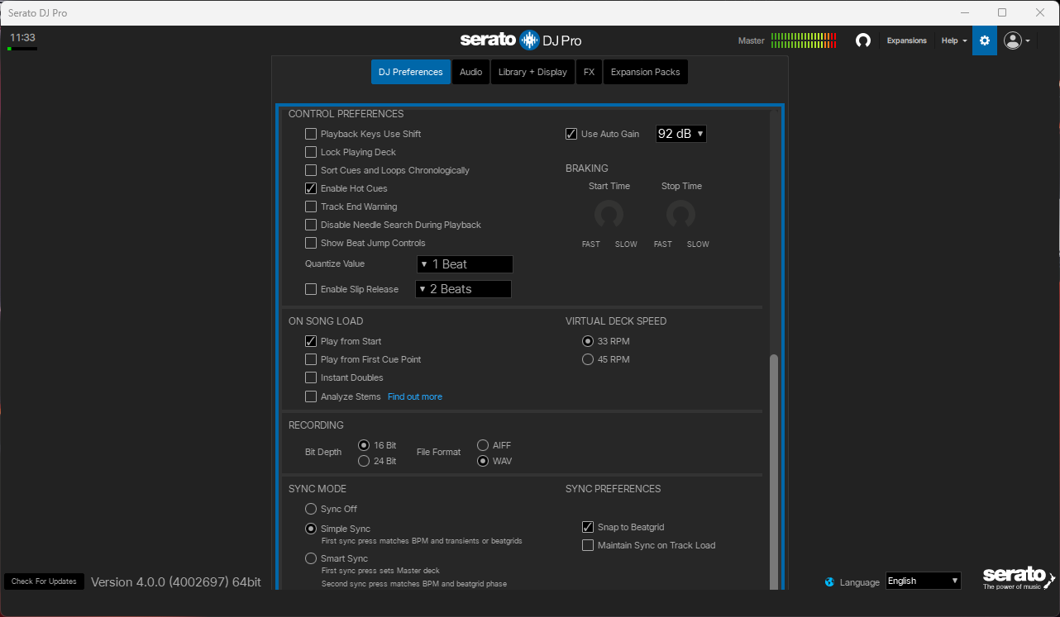Image resolution: width=1060 pixels, height=617 pixels.
Task: Click the Serato power of music logo
Action: pyautogui.click(x=1019, y=578)
